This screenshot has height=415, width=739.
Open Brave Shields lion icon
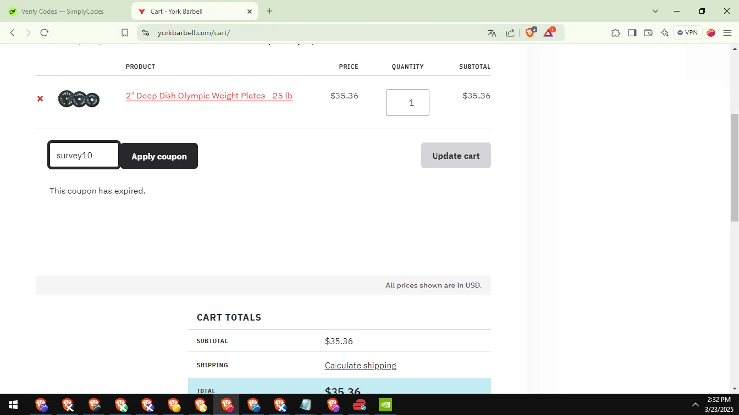(x=531, y=32)
